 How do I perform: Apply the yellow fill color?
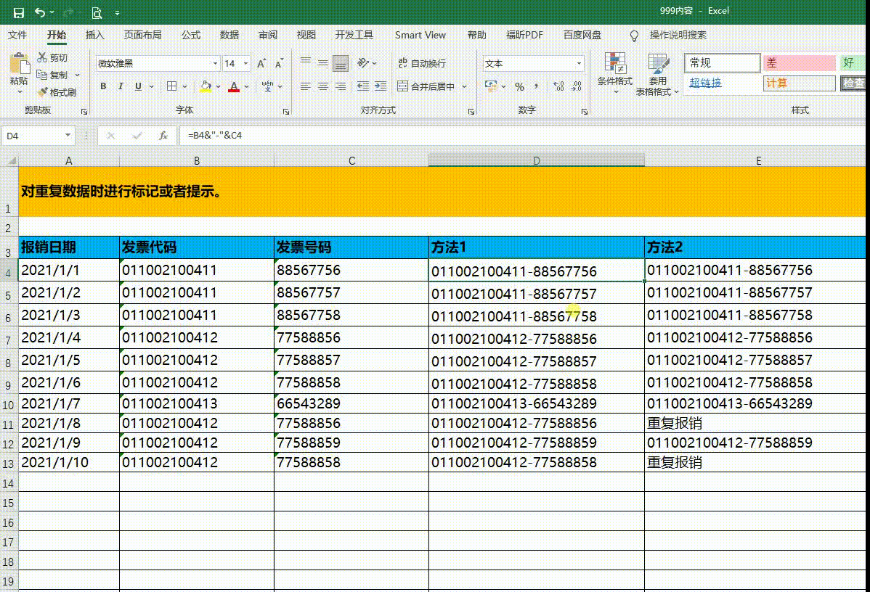(x=206, y=86)
